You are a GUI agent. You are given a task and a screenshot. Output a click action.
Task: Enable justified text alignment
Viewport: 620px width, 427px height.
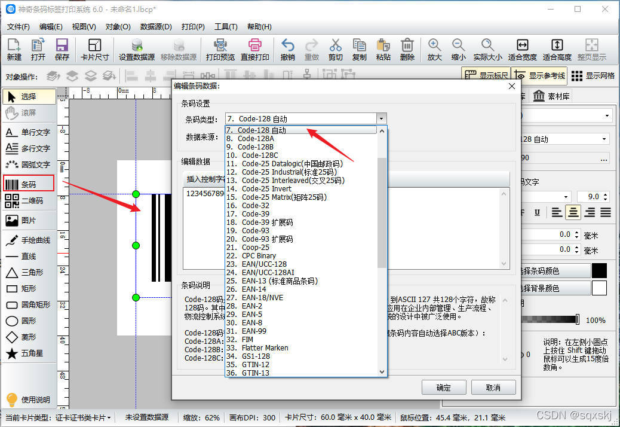pos(606,212)
